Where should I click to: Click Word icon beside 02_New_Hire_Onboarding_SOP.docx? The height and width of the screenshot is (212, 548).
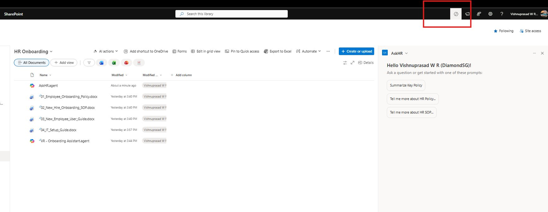click(x=32, y=108)
